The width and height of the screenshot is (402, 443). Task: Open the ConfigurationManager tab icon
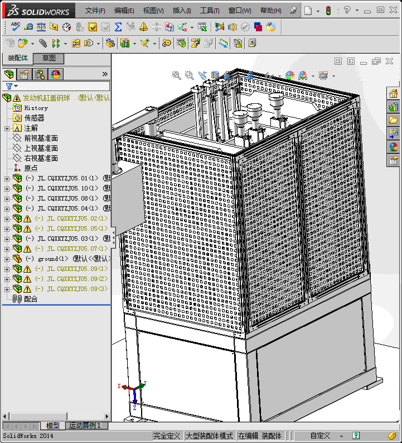tap(40, 74)
